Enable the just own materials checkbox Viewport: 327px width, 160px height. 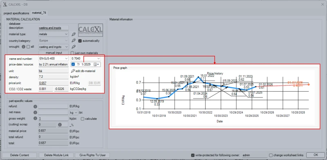[72, 53]
